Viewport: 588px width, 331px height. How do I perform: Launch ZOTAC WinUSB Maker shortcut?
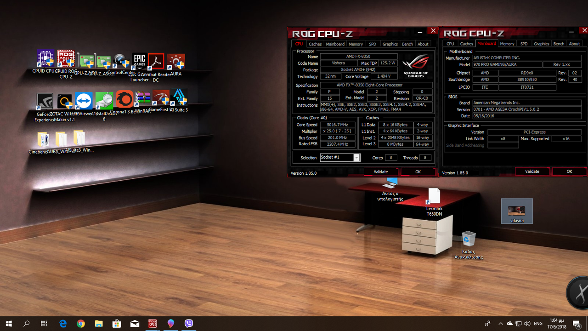[x=65, y=101]
